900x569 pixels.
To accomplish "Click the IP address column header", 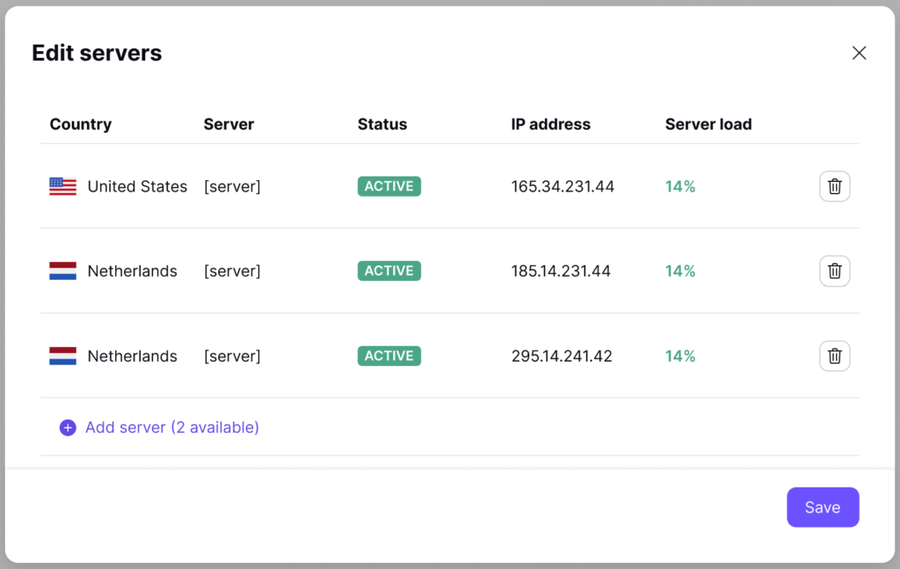I will pyautogui.click(x=550, y=125).
